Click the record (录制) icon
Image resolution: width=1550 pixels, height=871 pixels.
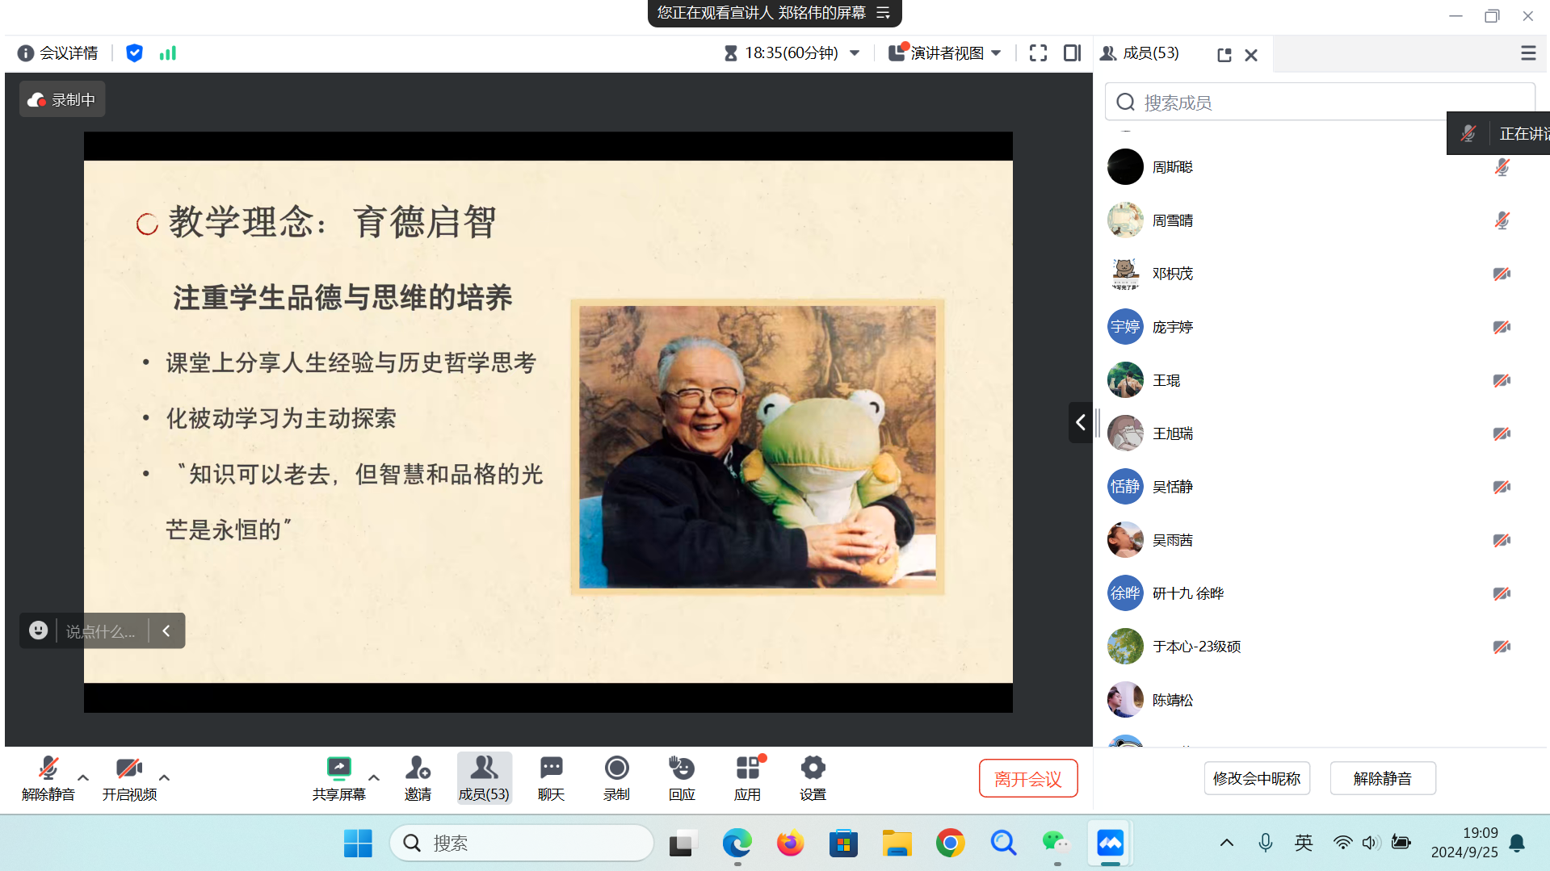tap(616, 777)
